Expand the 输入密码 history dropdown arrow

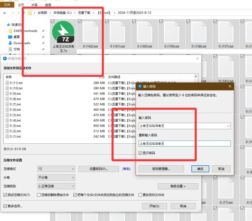(x=228, y=126)
